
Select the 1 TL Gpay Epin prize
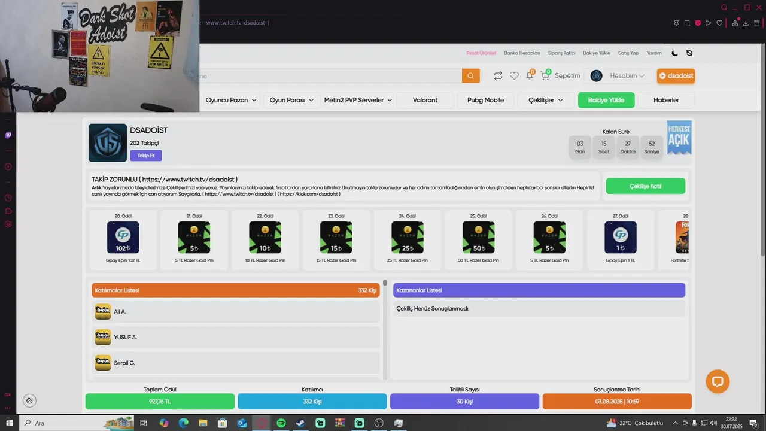621,238
